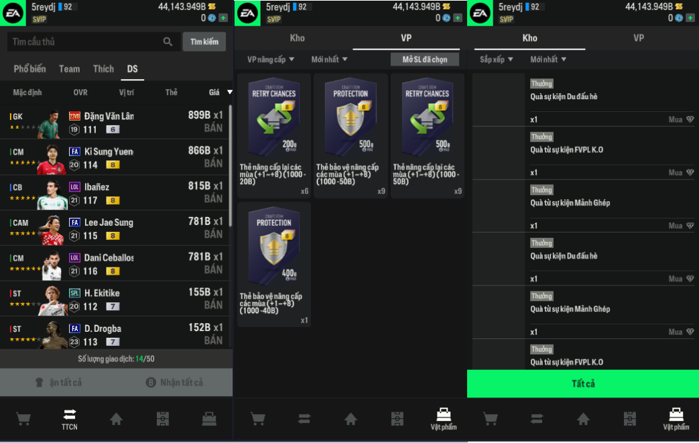Click the Mở SL đã chọn button
Screen dimensions: 699x443
(425, 59)
